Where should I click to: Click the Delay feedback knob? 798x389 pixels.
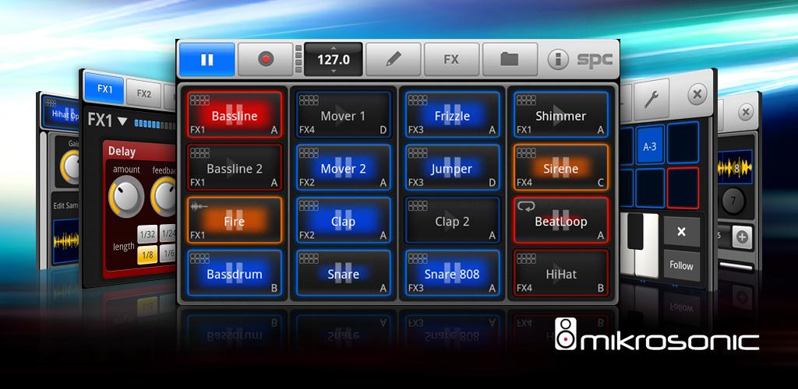[165, 197]
